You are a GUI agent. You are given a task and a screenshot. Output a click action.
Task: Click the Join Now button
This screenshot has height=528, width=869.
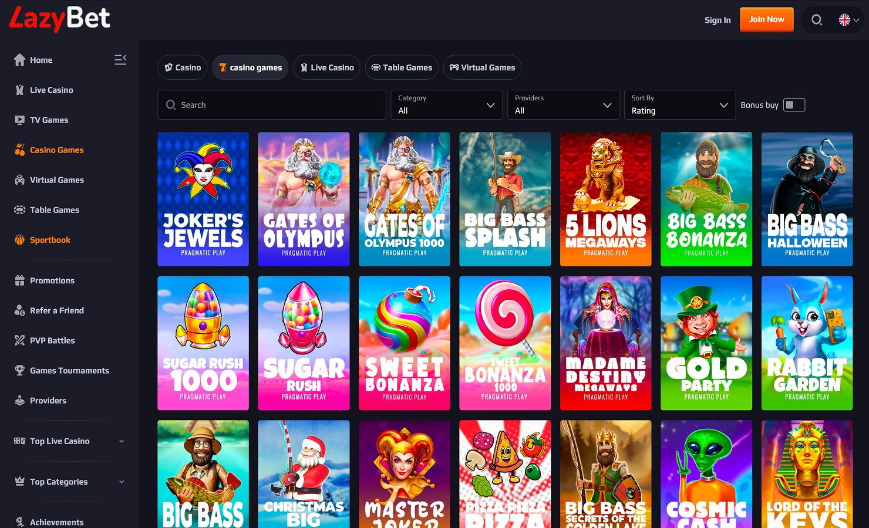767,19
